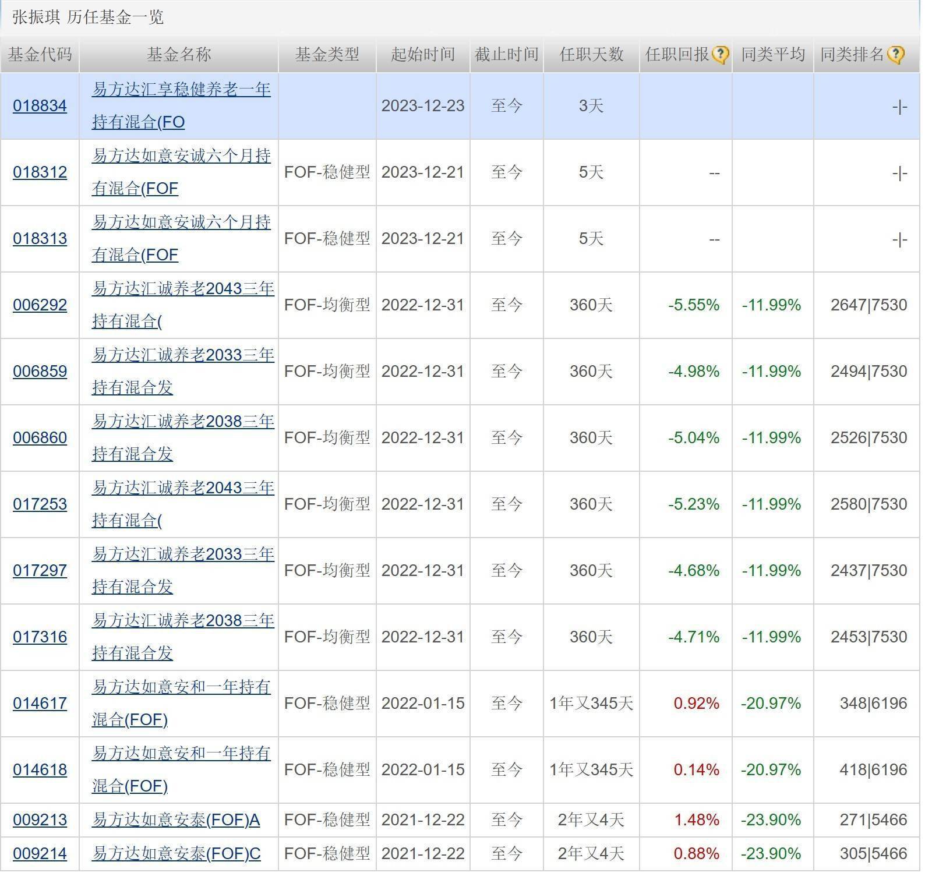Open fund code 018312 link

coord(40,172)
